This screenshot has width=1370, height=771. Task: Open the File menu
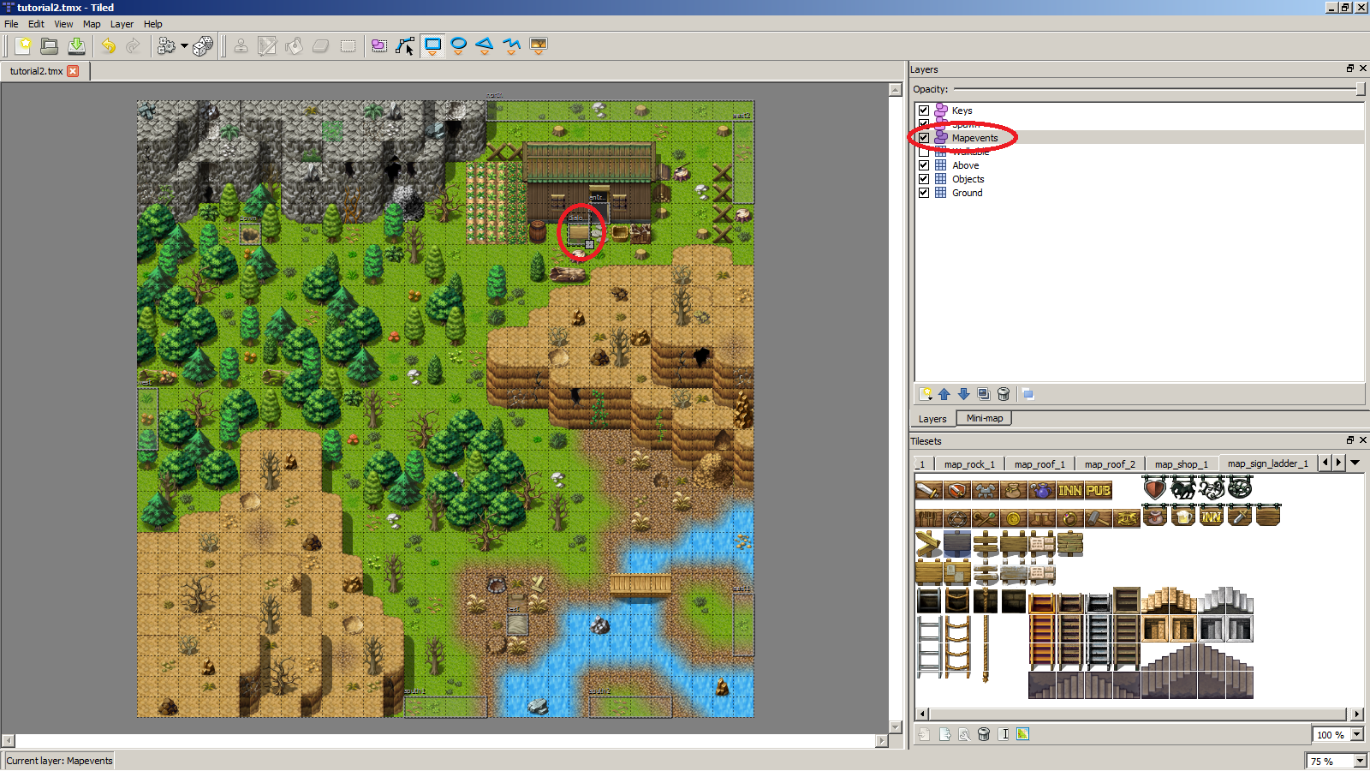coord(11,24)
